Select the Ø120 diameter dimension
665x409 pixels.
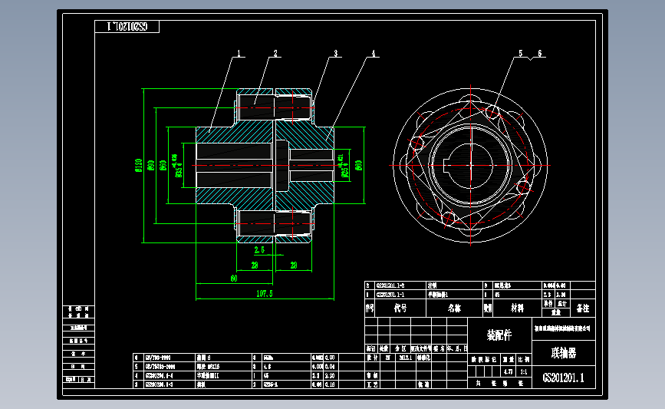138,166
